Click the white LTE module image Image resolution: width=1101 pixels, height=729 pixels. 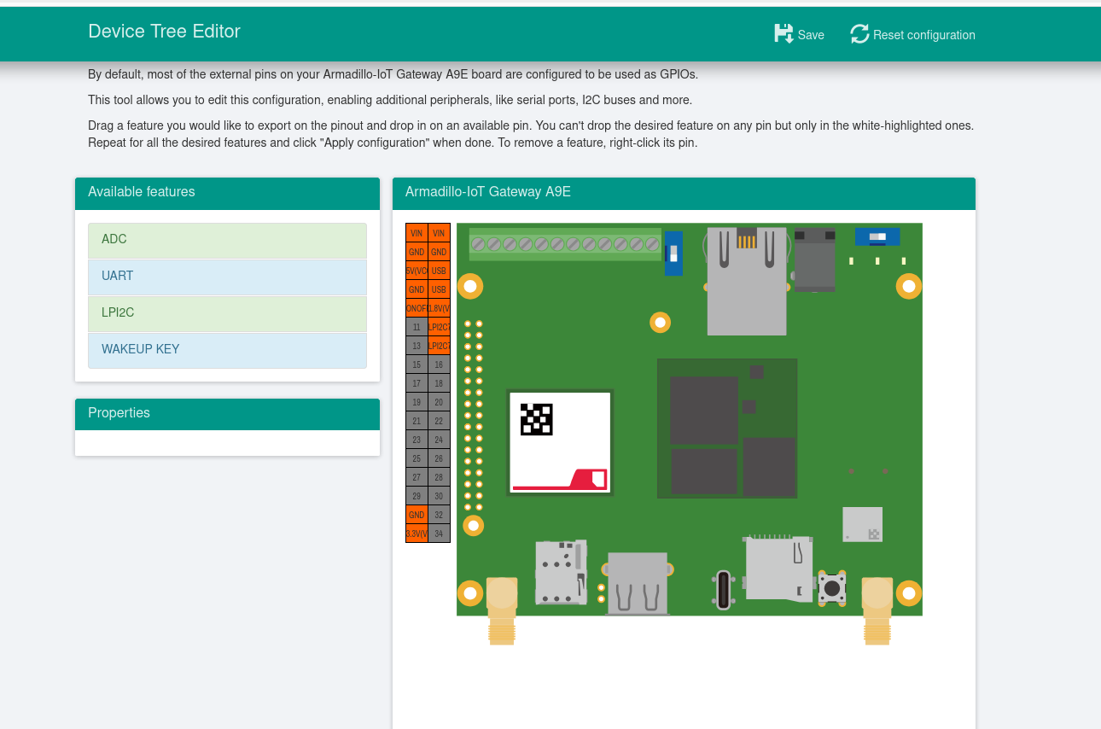click(560, 442)
